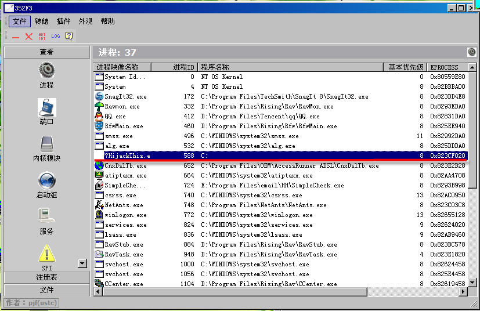480x311 pixels.
Task: Select the smss.exe process row
Action: [x=280, y=136]
